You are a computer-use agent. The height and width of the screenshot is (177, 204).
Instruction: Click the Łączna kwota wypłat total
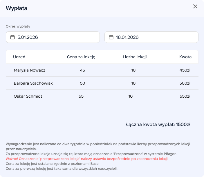(158, 125)
